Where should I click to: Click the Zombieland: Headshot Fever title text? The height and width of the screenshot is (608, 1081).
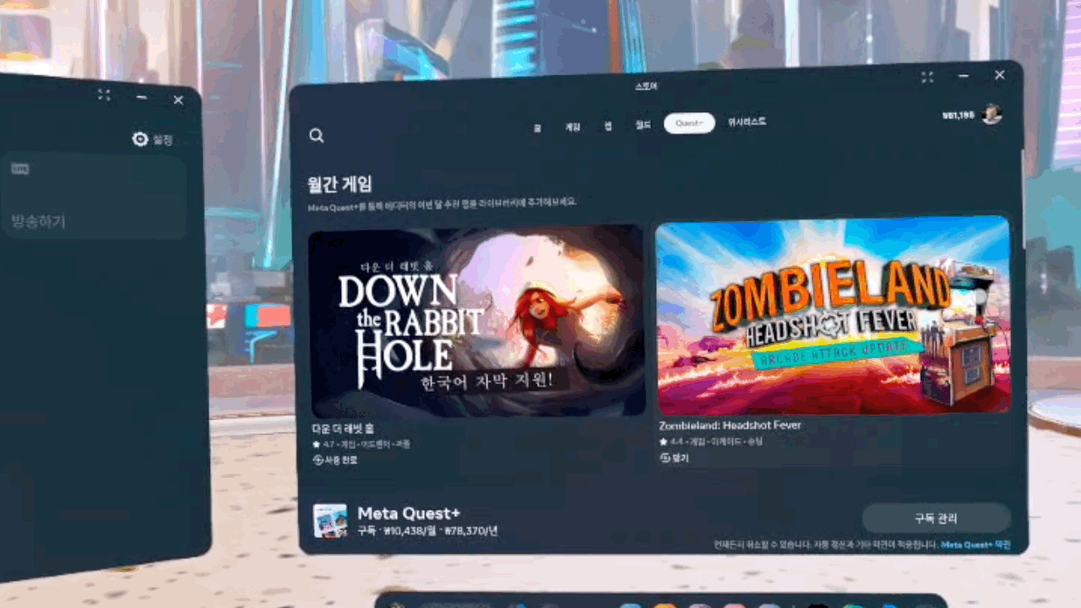pyautogui.click(x=730, y=426)
